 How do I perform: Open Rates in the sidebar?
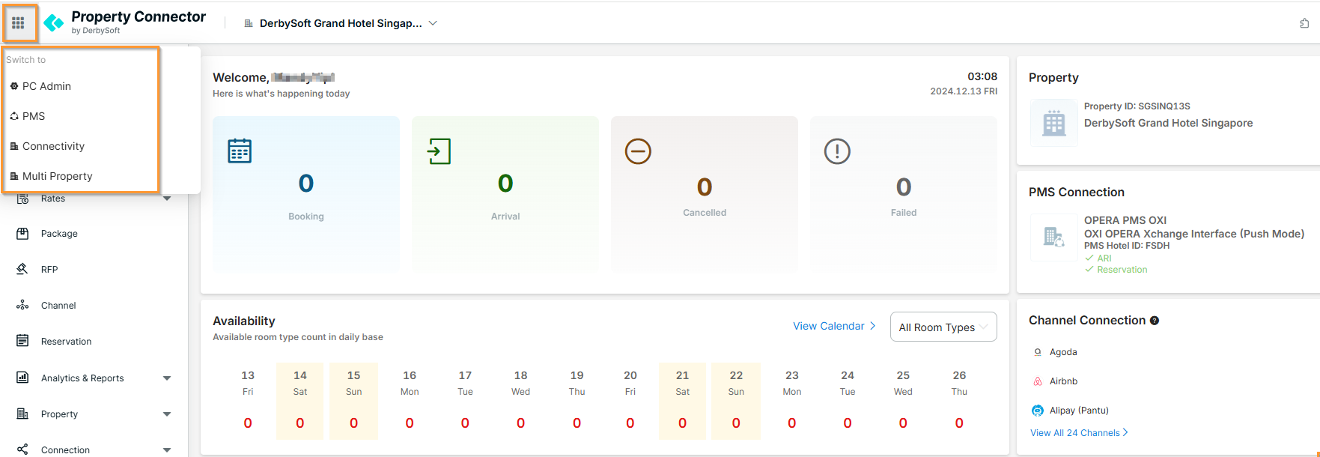[x=53, y=199]
